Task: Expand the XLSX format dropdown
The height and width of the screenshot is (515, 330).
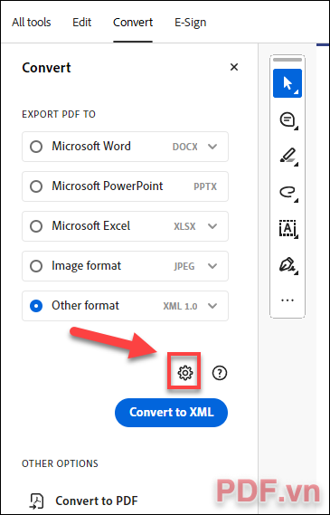Action: tap(212, 226)
